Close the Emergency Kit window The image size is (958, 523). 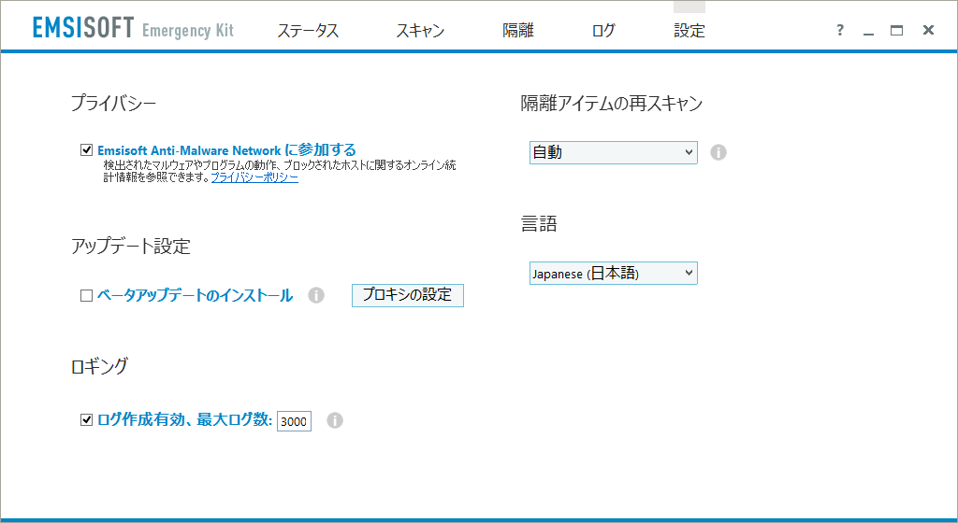929,30
